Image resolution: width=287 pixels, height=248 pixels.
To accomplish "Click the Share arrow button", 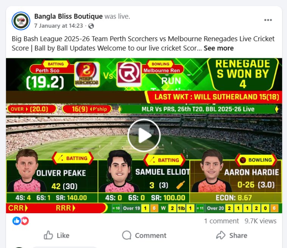I will point(232,236).
